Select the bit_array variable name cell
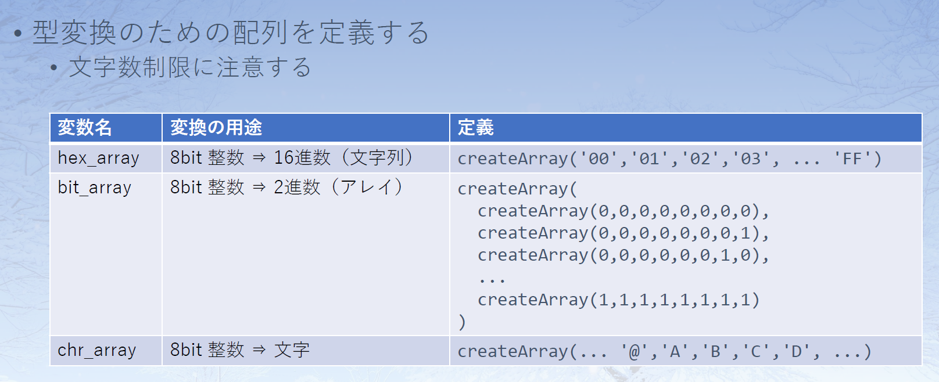The image size is (939, 382). point(106,254)
